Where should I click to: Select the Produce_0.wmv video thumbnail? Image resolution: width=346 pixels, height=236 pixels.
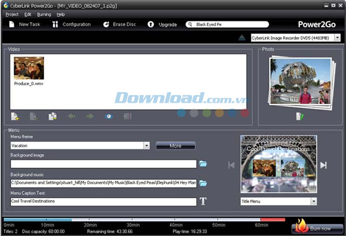pos(29,69)
